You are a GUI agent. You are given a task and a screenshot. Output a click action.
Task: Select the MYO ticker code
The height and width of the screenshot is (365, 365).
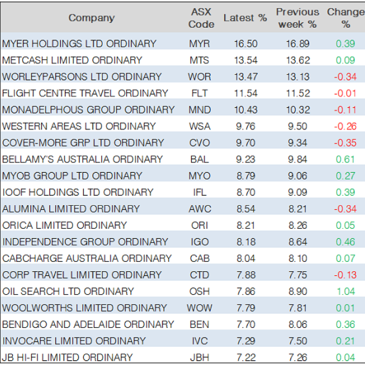coord(199,175)
